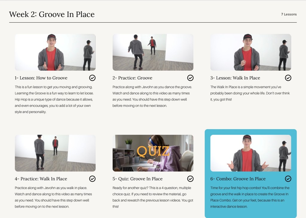Image resolution: width=306 pixels, height=218 pixels.
Task: Click checkmark icon next to Quiz: Groove In Place
Action: pos(190,179)
